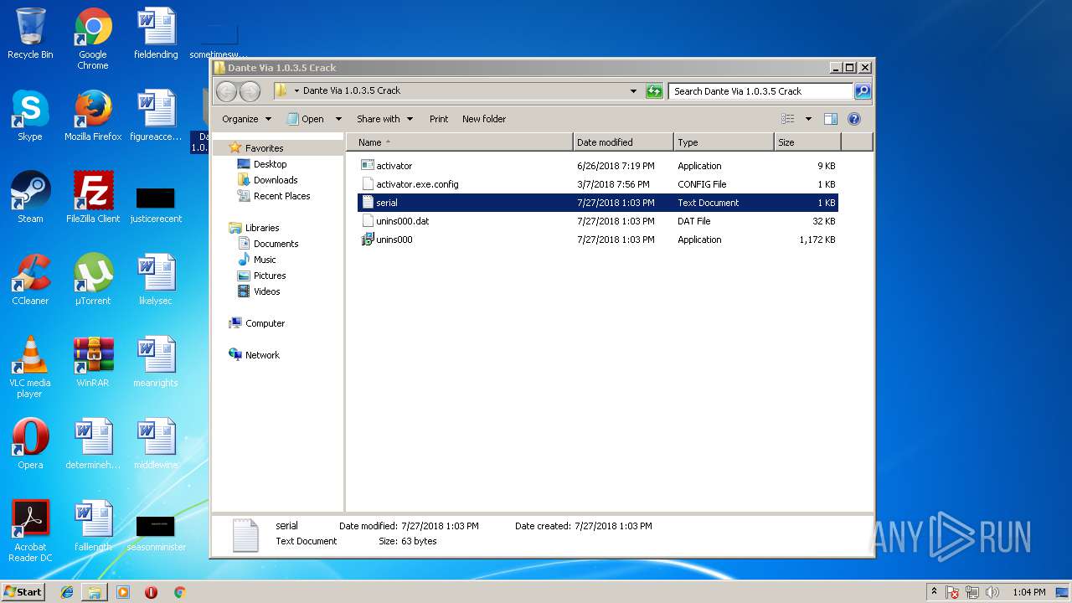This screenshot has height=603, width=1072.
Task: Open the Videos library
Action: point(259,291)
